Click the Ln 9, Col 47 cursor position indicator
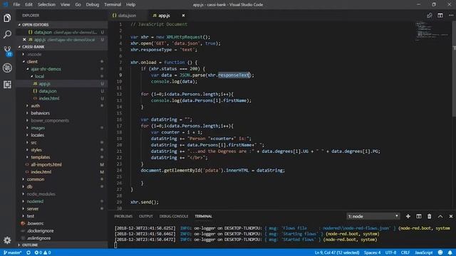 tap(337, 252)
